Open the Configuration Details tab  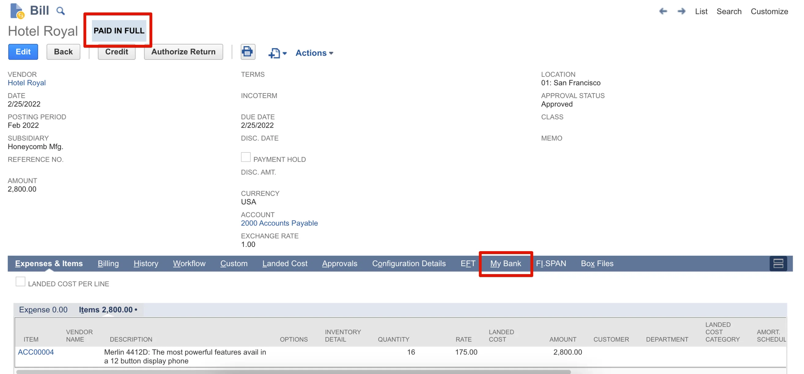(x=409, y=264)
